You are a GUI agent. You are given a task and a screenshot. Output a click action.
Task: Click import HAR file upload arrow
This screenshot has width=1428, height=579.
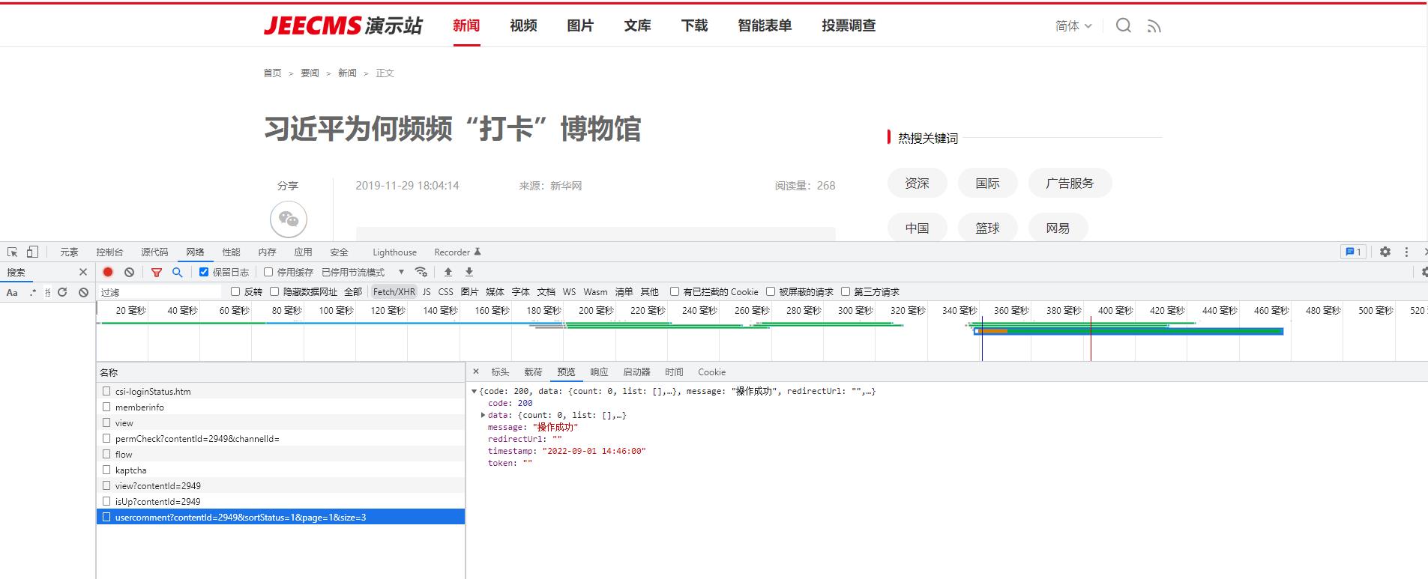(448, 272)
